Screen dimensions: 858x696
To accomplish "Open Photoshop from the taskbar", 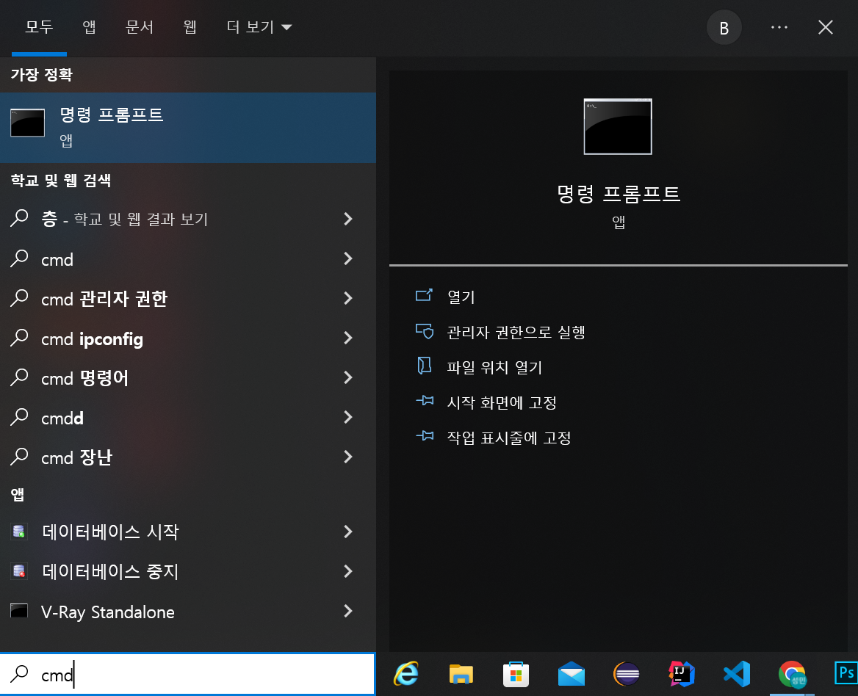I will pyautogui.click(x=846, y=673).
